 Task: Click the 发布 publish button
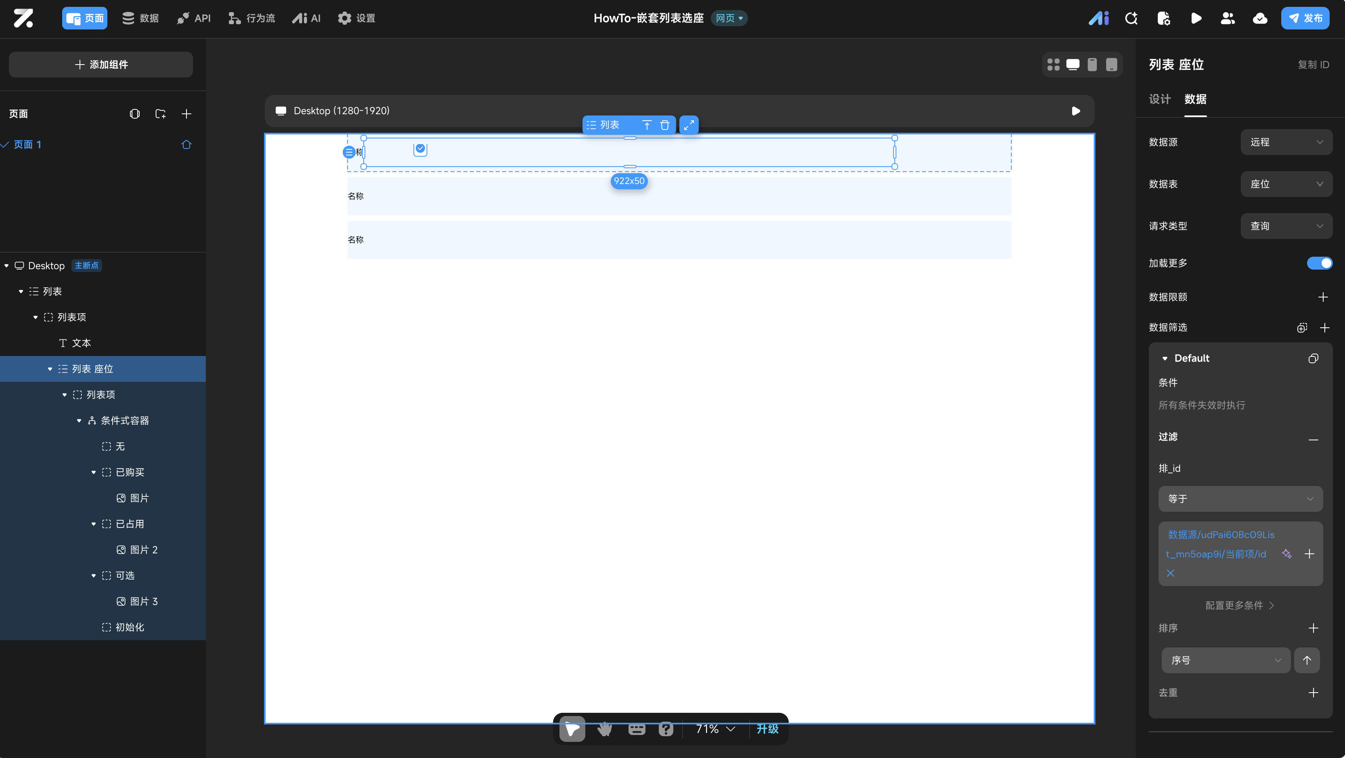pos(1305,18)
